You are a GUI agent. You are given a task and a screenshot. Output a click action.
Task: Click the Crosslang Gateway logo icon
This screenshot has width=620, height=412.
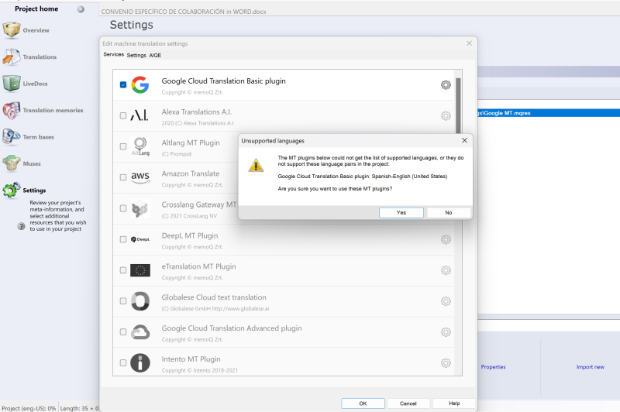pyautogui.click(x=140, y=208)
